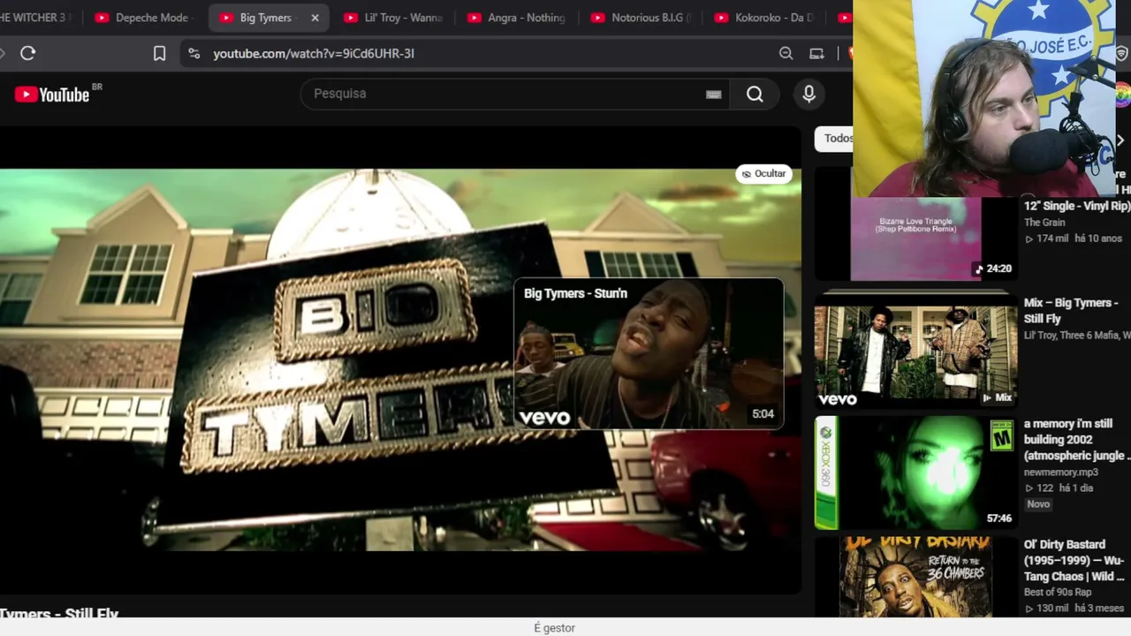The image size is (1131, 636).
Task: Click the 'É gestor' status text
Action: (x=555, y=628)
